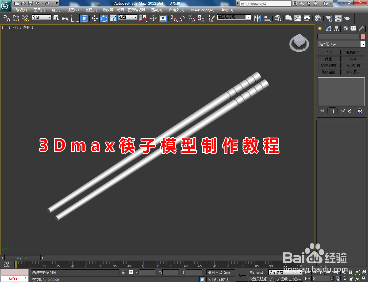Open the 全部 selection filter dropdown
Viewport: 368px width, 282px height.
coord(41,17)
